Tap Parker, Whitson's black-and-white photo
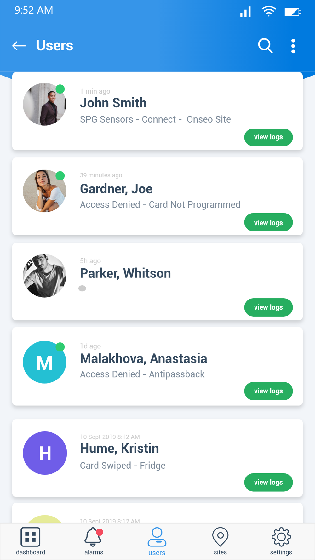Screen dimensions: 315x560 (44, 276)
